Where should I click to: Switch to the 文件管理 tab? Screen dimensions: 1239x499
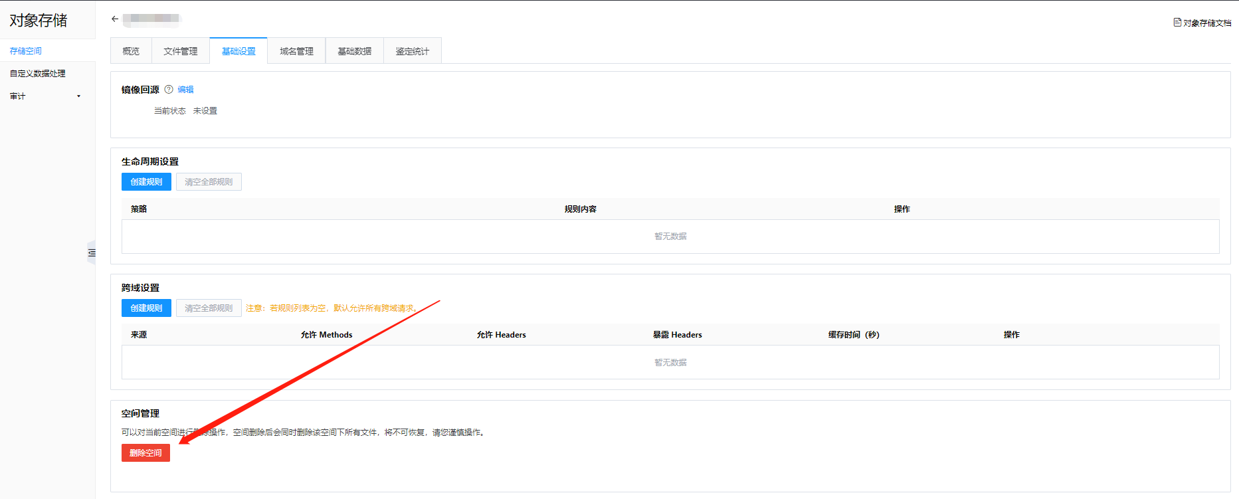(181, 51)
